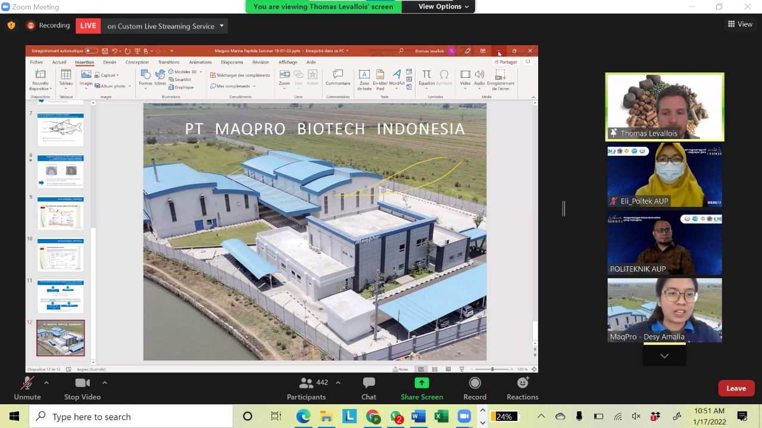Open Nouvelle diapositive dropdown
The image size is (762, 428).
pyautogui.click(x=40, y=86)
